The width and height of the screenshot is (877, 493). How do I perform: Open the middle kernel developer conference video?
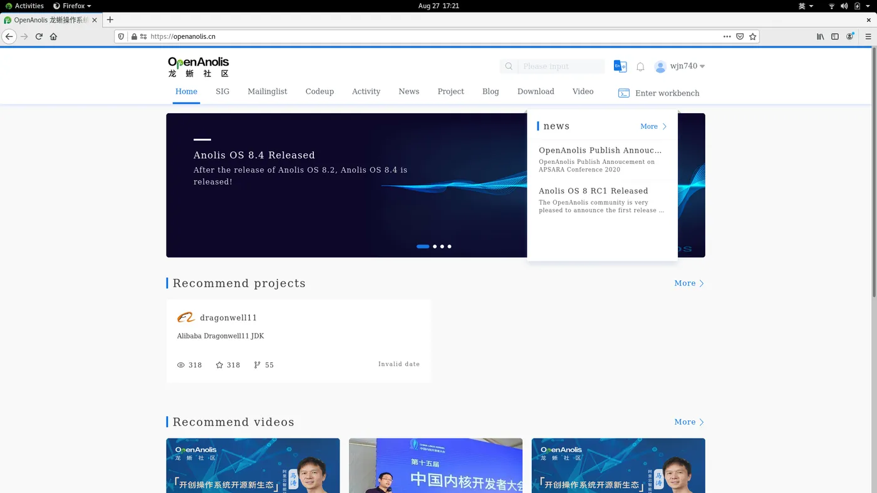coord(435,465)
